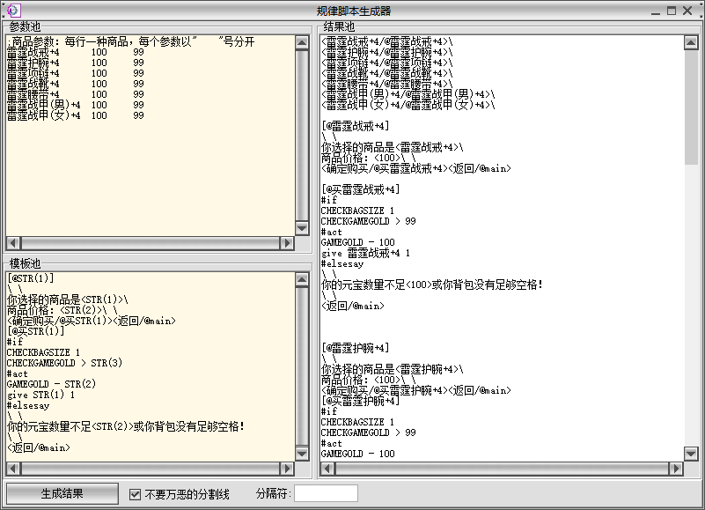The height and width of the screenshot is (510, 705).
Task: Click the GAMEGOLD - STR(2) line in template pool
Action: 51,384
